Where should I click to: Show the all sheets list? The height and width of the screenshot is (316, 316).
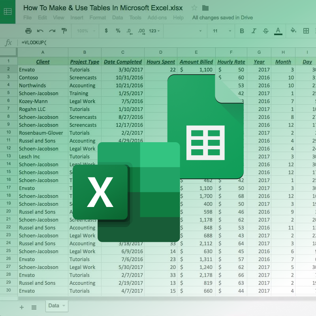(34, 307)
